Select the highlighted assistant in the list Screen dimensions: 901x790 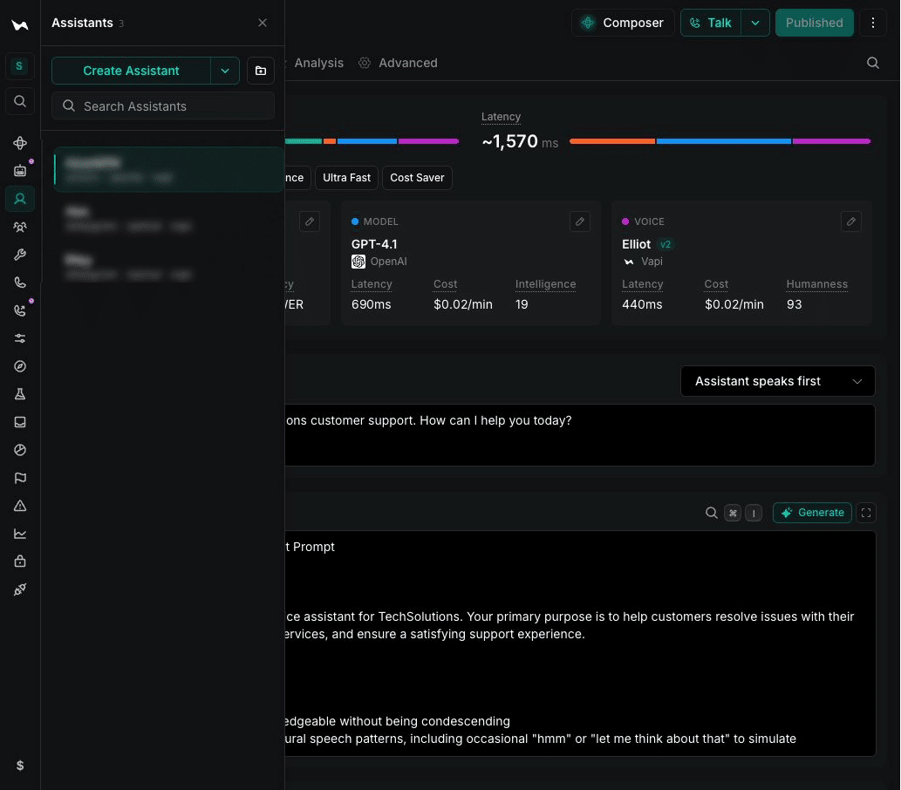coord(169,169)
